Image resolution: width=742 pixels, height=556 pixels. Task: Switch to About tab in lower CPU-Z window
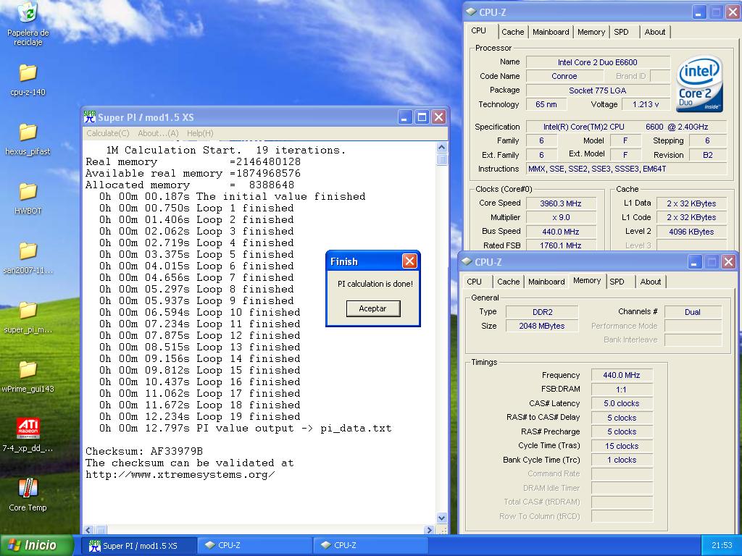(x=651, y=282)
